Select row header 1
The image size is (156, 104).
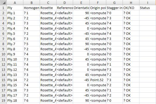point(3,8)
